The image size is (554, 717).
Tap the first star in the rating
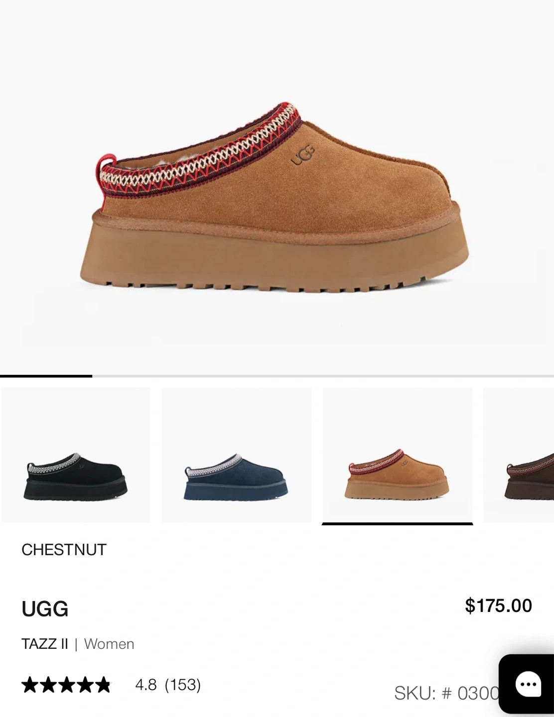pos(30,685)
